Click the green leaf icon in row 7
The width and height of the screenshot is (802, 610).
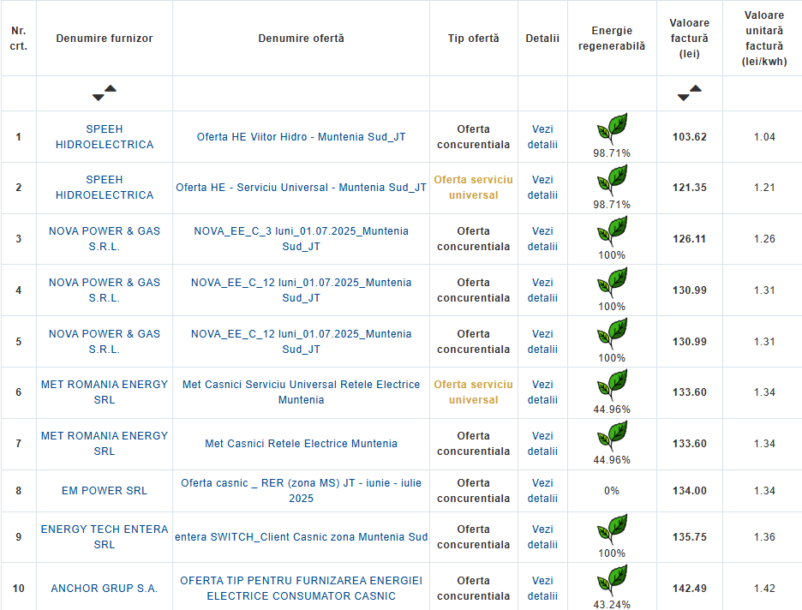click(x=612, y=435)
